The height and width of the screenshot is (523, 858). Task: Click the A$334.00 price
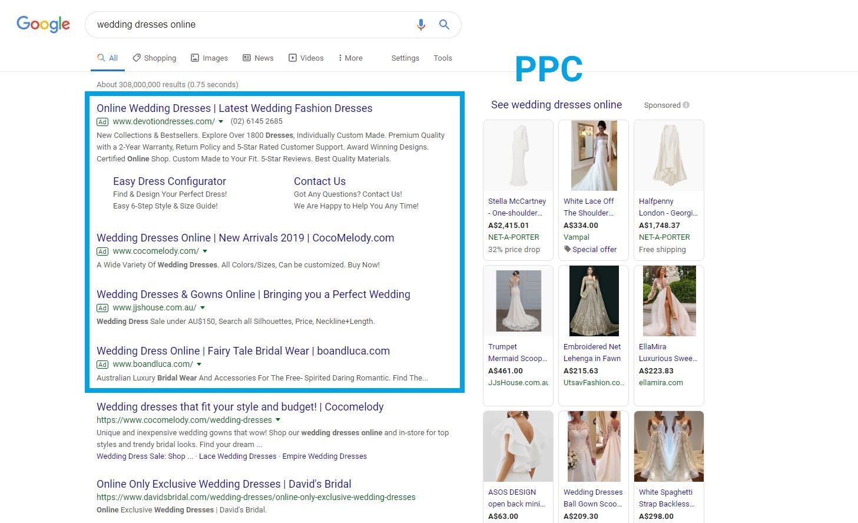(x=581, y=225)
